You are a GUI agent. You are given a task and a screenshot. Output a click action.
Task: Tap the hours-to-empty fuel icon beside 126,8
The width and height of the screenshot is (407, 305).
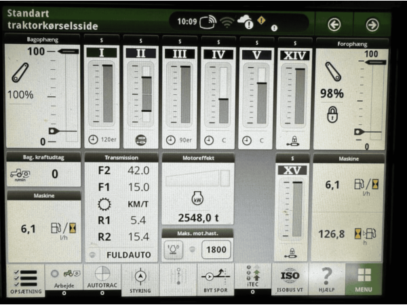tap(365, 233)
